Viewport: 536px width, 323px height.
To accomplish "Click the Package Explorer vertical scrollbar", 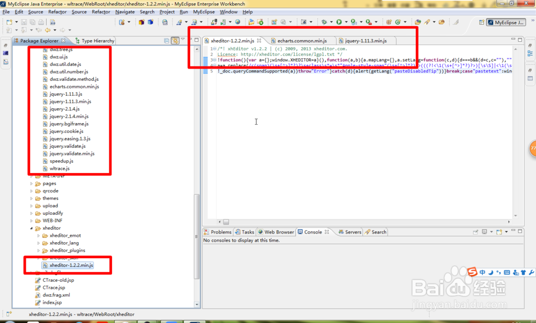I will (x=197, y=237).
